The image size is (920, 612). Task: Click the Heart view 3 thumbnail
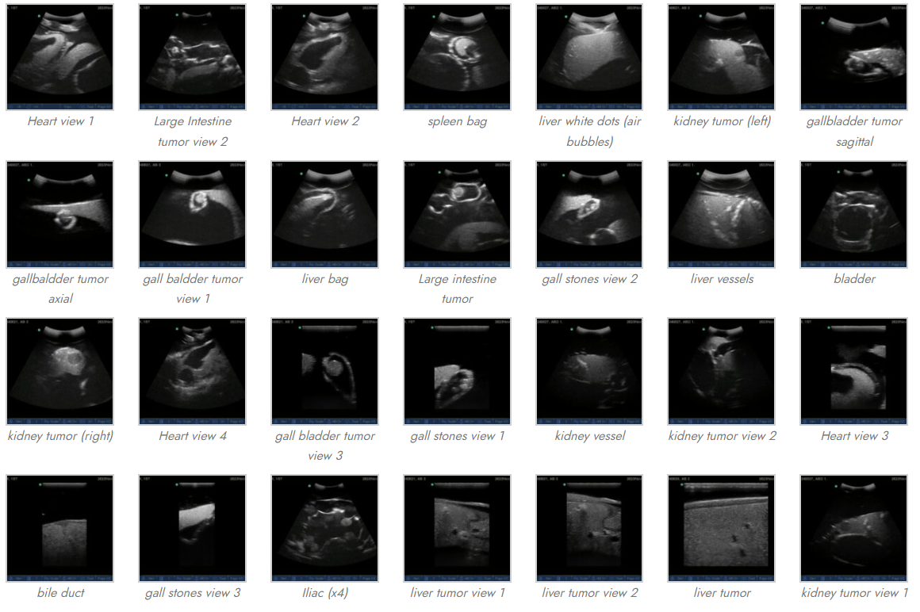[x=854, y=371]
